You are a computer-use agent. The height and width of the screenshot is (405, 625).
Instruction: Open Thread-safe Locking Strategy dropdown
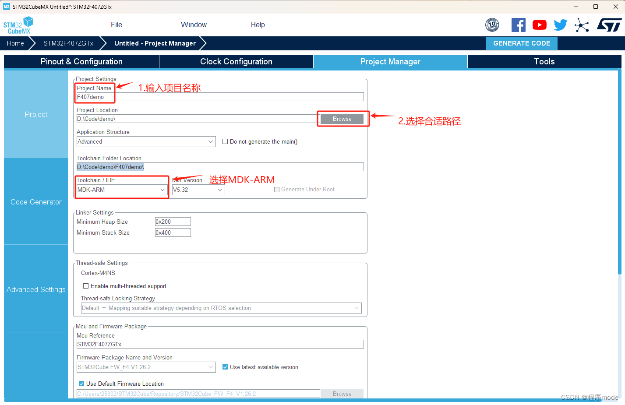pos(221,308)
